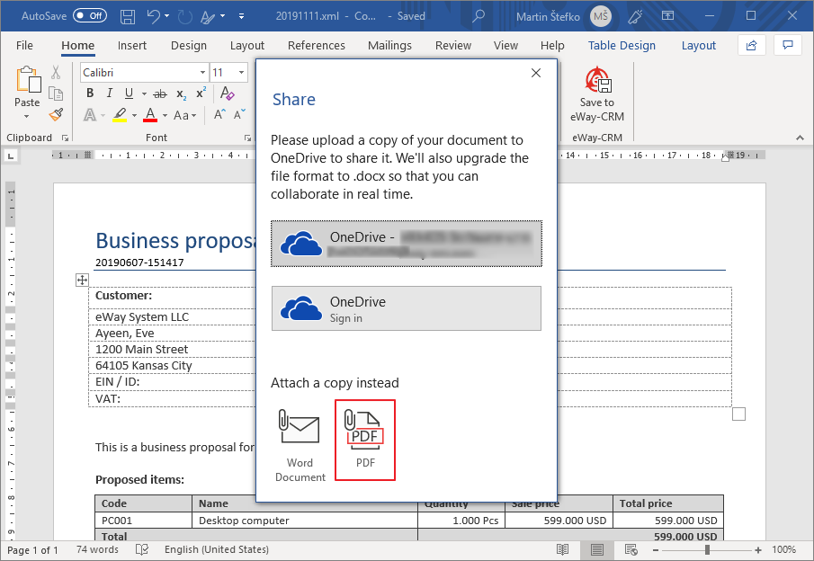The image size is (814, 561).
Task: Click the Redo icon in title bar
Action: pos(184,16)
